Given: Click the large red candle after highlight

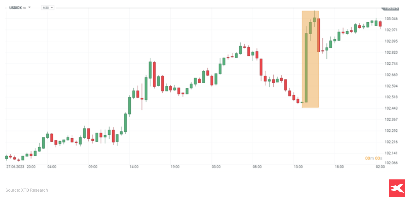Looking at the screenshot, I should click(x=319, y=35).
